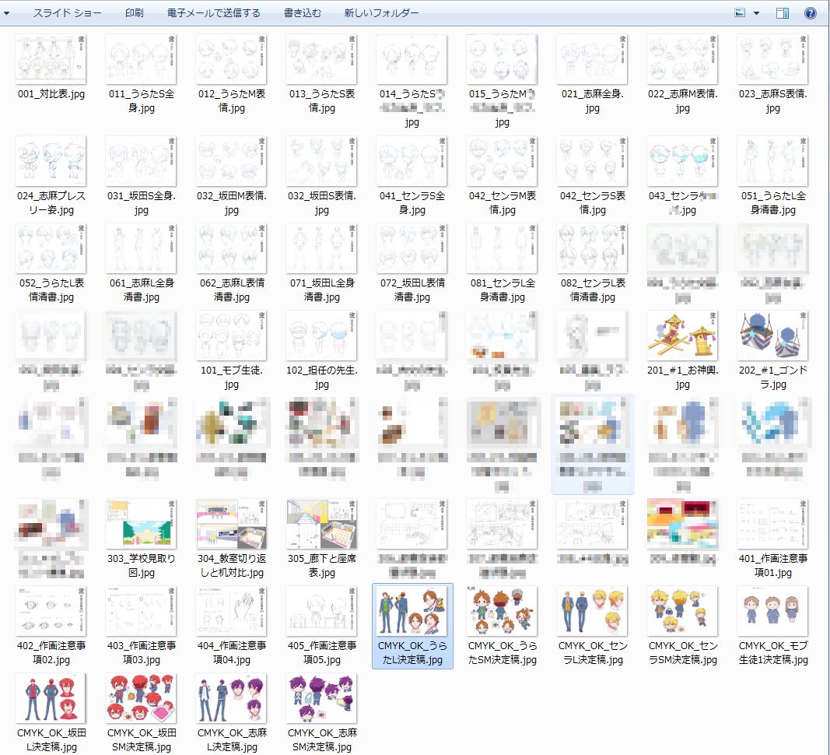Viewport: 830px width, 755px height.
Task: Select thumbnail 032_坂田S表情.jpg
Action: (x=322, y=162)
